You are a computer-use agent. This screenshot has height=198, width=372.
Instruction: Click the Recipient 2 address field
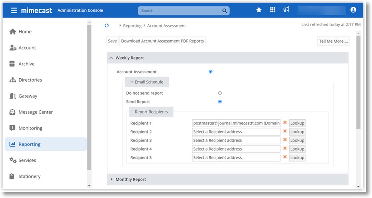tap(236, 132)
